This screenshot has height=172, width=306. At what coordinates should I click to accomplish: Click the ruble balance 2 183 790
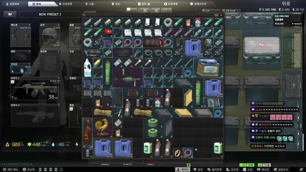click(267, 9)
